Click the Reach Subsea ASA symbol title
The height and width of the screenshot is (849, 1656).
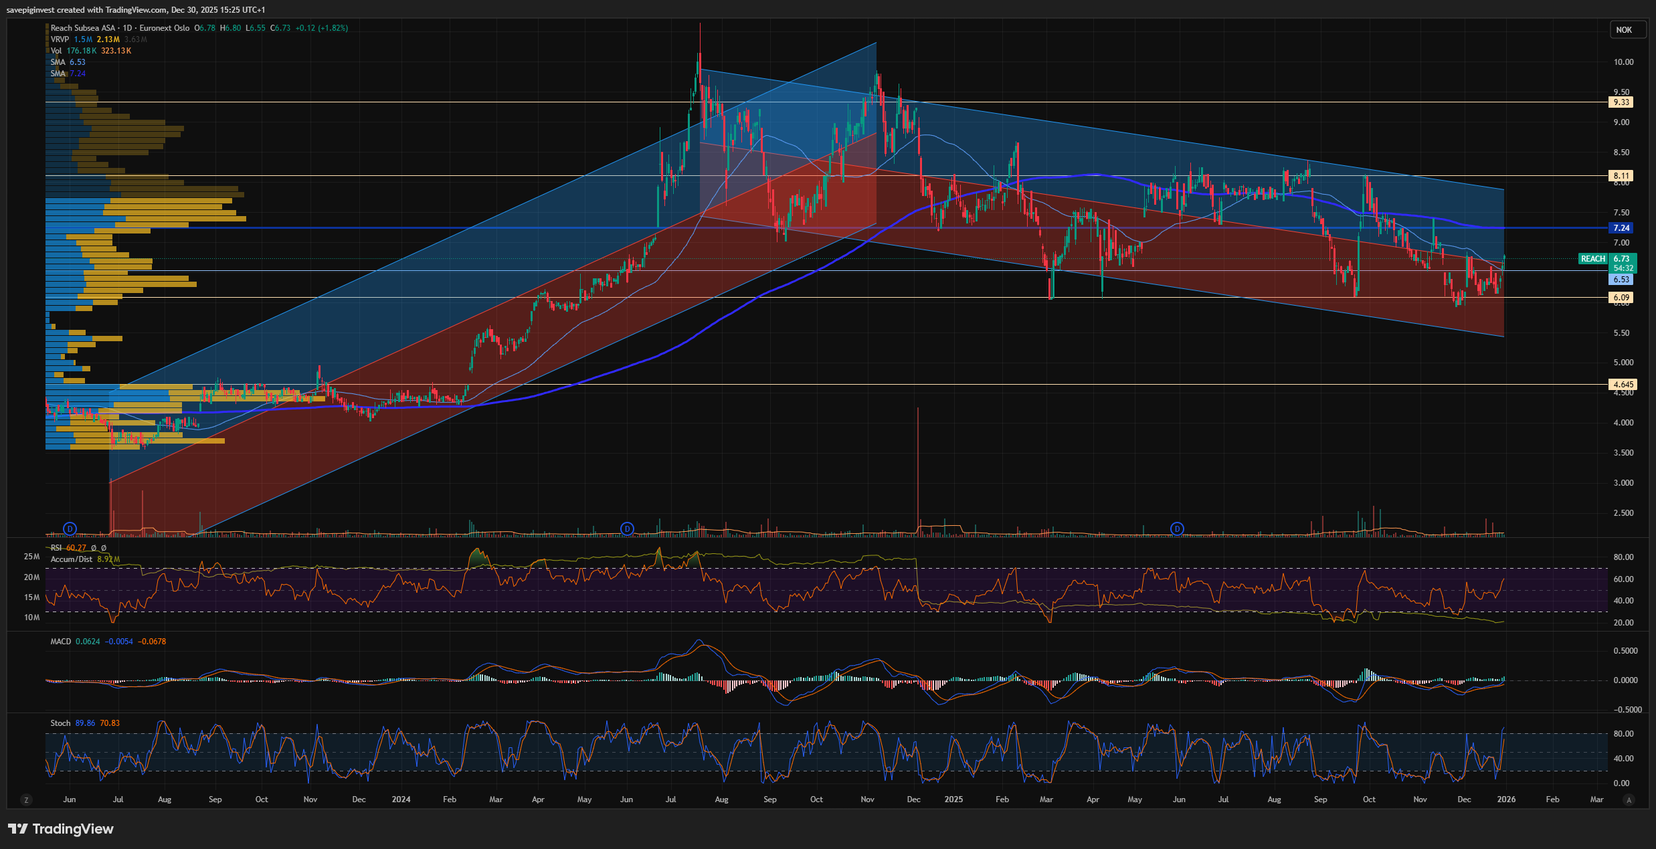point(83,28)
